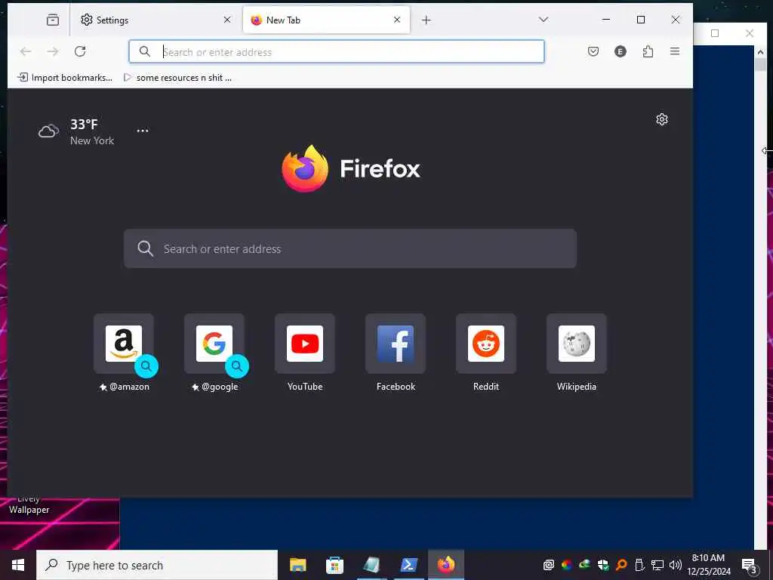Open a new tab with plus button
The height and width of the screenshot is (580, 773).
click(427, 20)
